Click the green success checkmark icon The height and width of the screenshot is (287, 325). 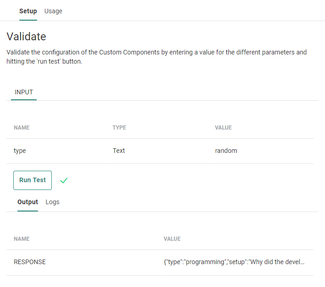tap(64, 180)
